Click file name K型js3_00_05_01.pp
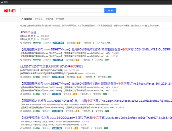Viewport: 172px width, 131px height. pyautogui.click(x=30, y=36)
